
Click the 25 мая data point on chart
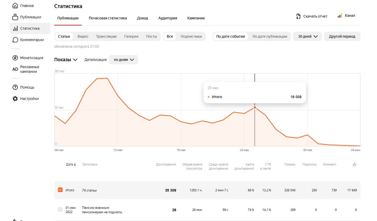[x=255, y=108]
